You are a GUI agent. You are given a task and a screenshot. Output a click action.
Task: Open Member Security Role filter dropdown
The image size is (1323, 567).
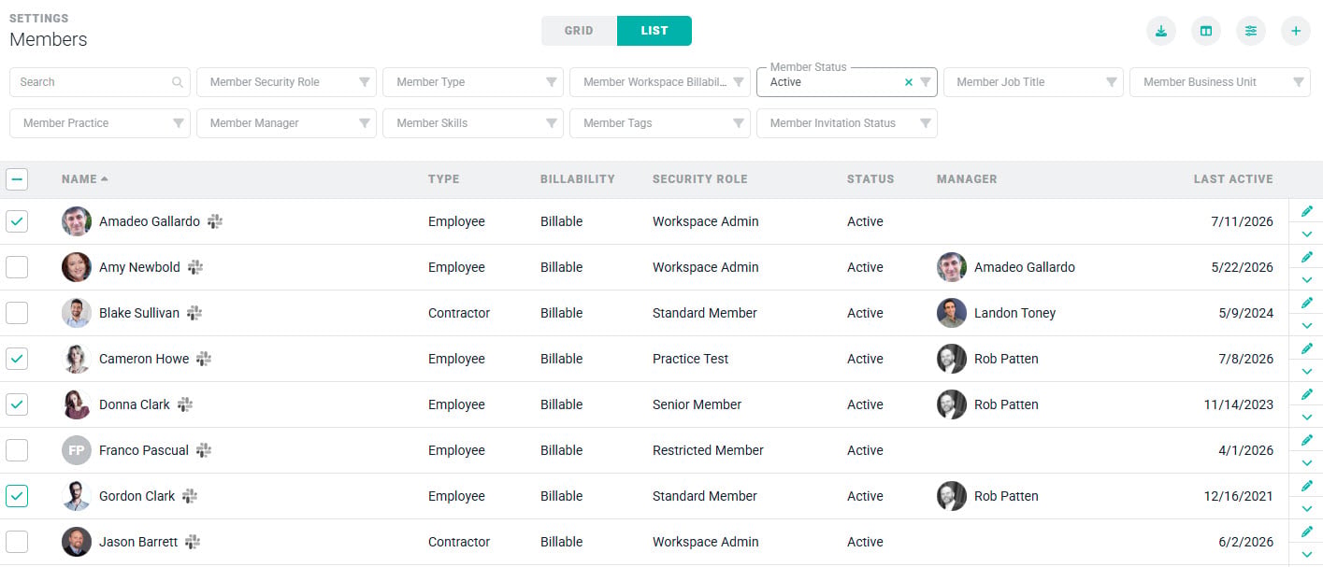click(x=286, y=82)
